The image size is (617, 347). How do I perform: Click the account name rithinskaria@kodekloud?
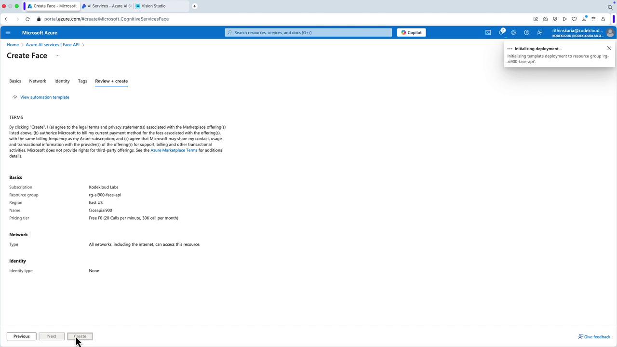(x=577, y=31)
